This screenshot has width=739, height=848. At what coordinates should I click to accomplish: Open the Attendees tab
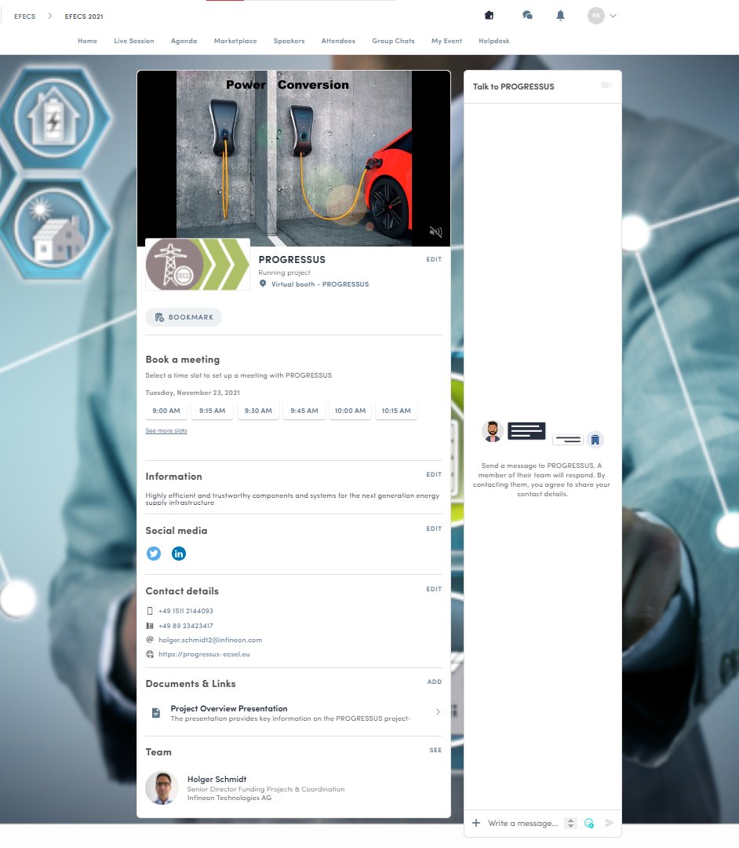(x=338, y=41)
